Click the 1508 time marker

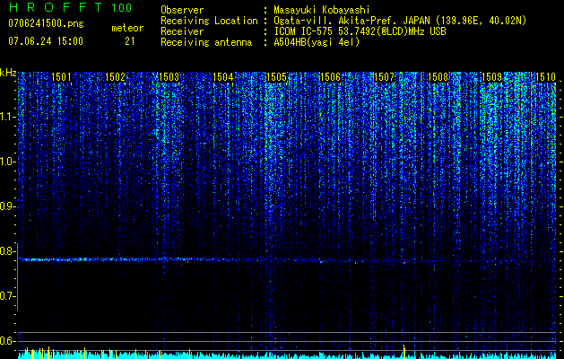[438, 76]
